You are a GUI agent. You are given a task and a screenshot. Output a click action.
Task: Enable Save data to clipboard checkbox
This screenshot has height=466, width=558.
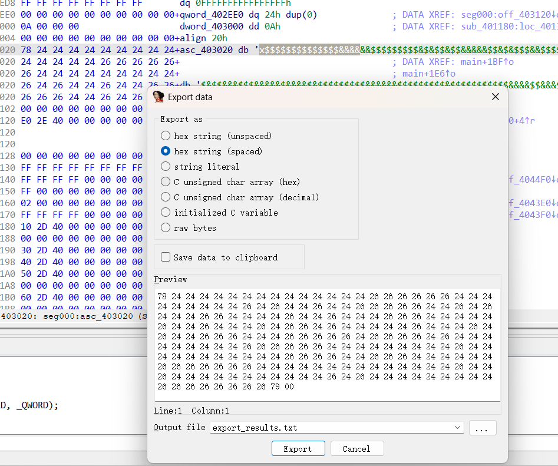[166, 257]
